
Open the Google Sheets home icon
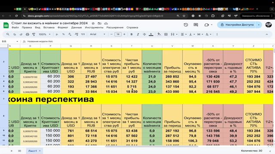click(6, 25)
